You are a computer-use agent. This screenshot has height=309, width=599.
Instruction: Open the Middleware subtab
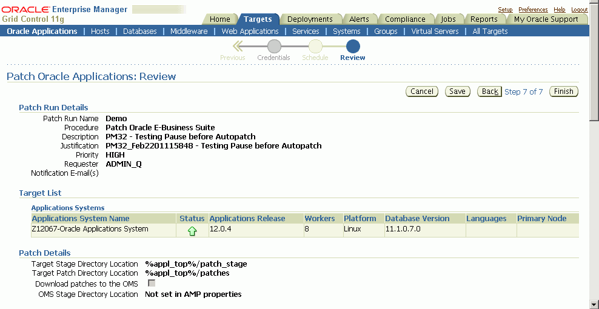pyautogui.click(x=189, y=32)
